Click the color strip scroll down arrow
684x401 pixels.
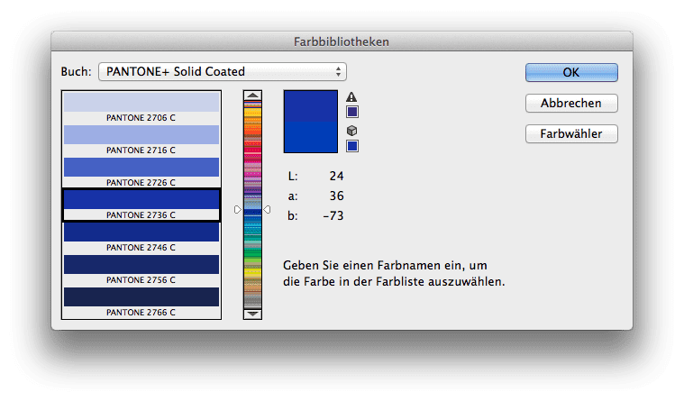point(252,314)
